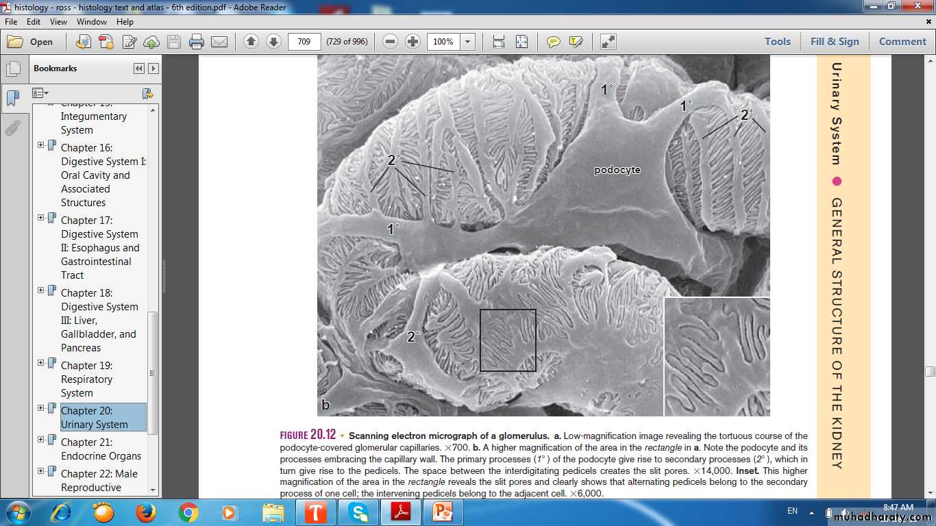This screenshot has height=526, width=936.
Task: Add a sticky note comment
Action: (553, 42)
